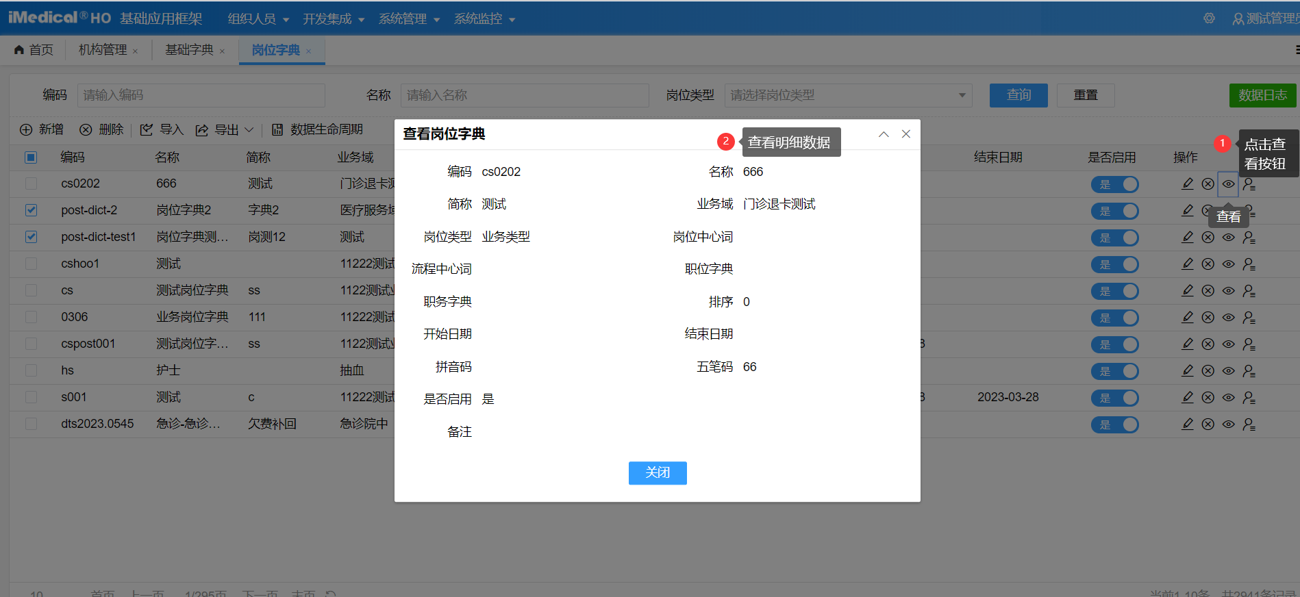The height and width of the screenshot is (597, 1300).
Task: Uncheck the checkbox for row post-dict-test1
Action: (x=31, y=237)
